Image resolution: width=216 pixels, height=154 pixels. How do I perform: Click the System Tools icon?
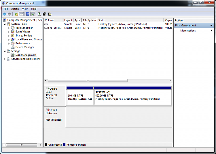(9, 24)
